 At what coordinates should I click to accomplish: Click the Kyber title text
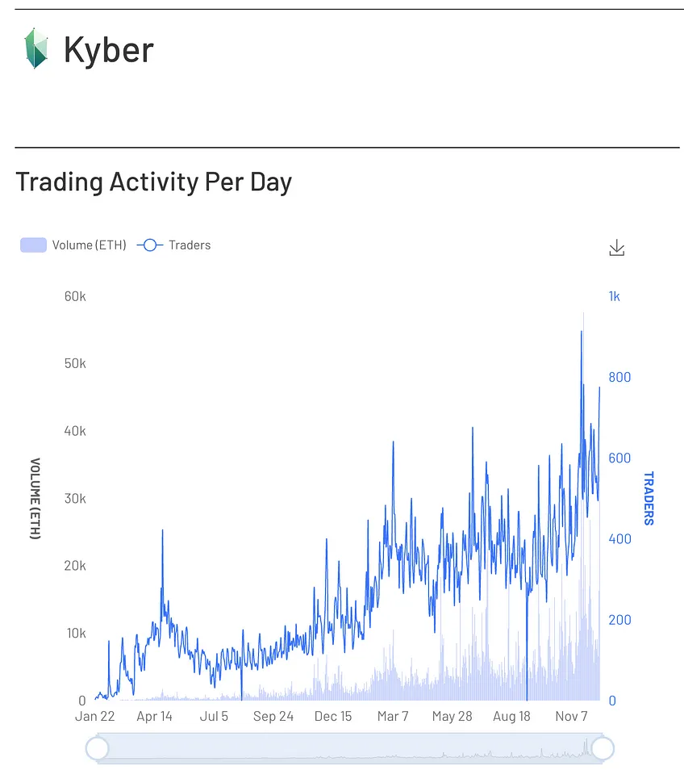coord(108,49)
